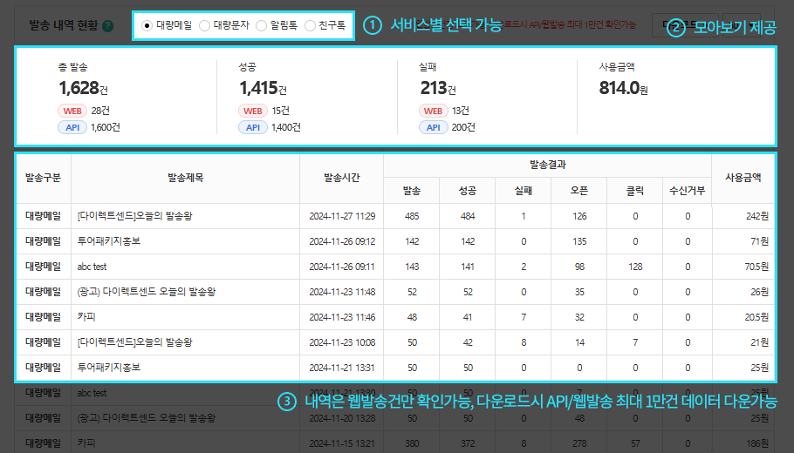
Task: Select the 친구톡 radio button
Action: click(x=311, y=26)
